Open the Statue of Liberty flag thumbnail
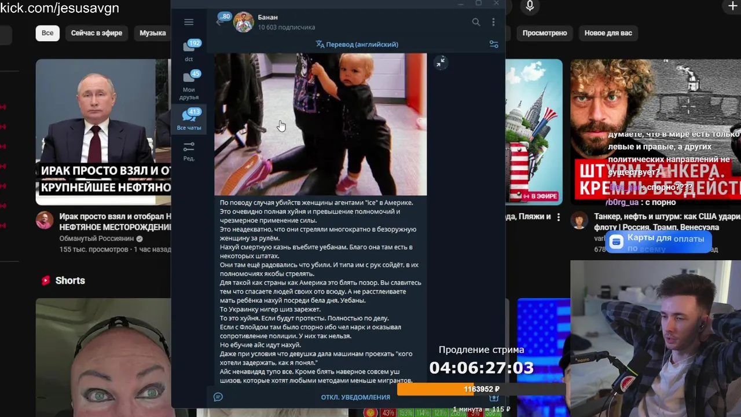The image size is (741, 417). pos(534,132)
